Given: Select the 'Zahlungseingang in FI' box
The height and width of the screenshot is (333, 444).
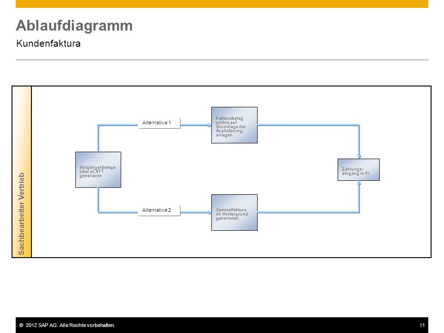Looking at the screenshot, I should [x=358, y=170].
